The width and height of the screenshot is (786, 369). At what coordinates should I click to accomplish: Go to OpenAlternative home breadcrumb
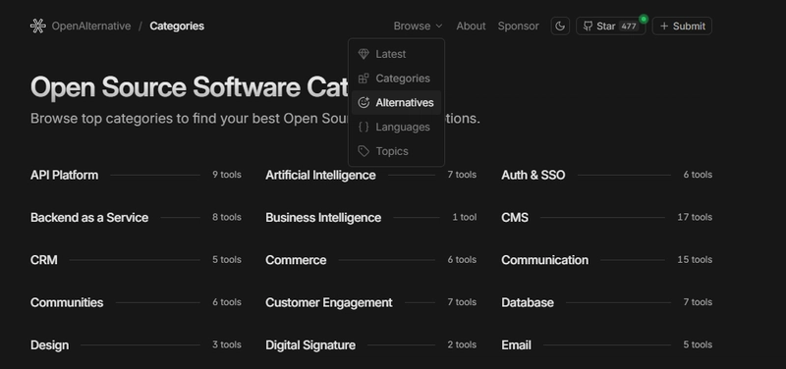point(91,26)
